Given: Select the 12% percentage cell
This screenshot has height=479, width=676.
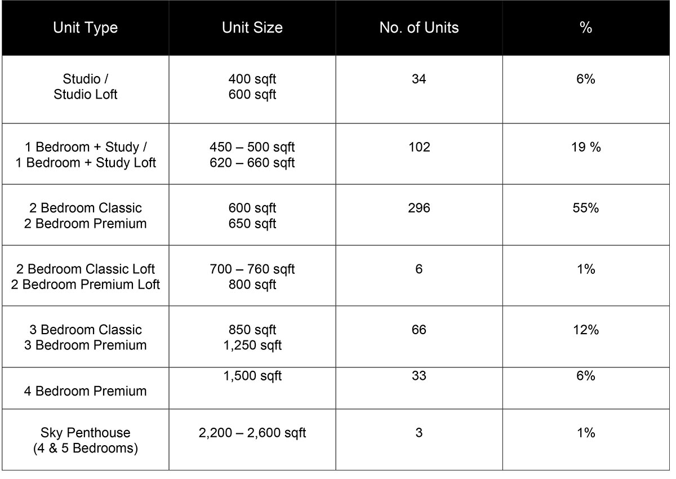Looking at the screenshot, I should tap(586, 336).
